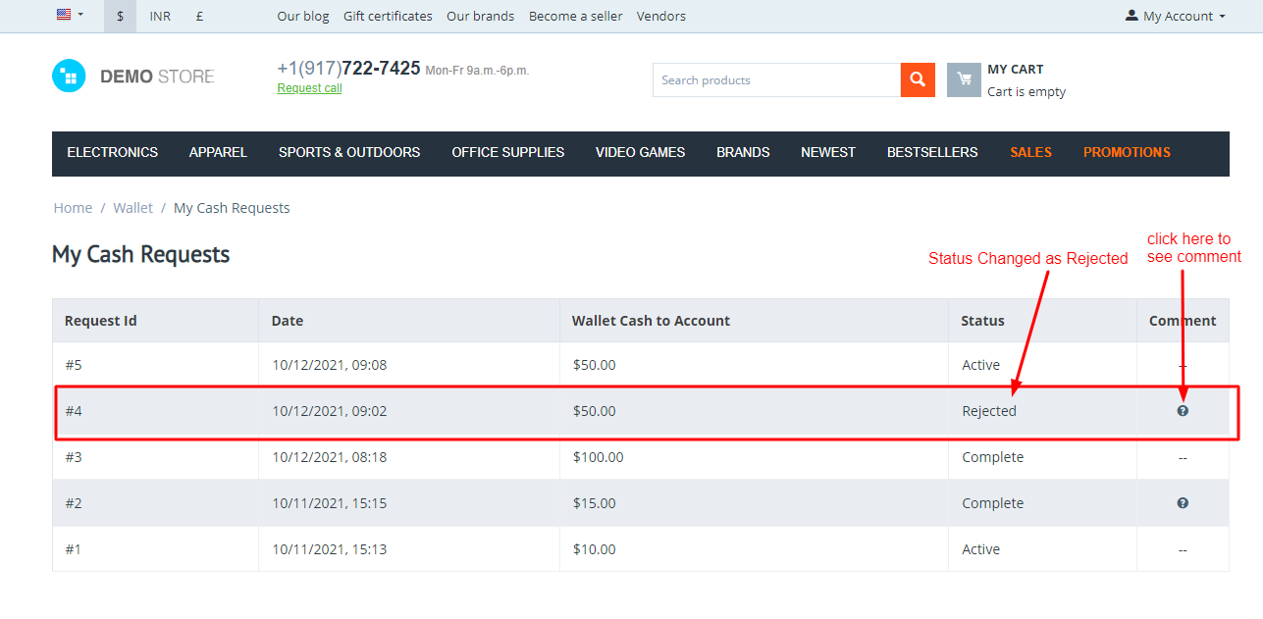Open the US flag language dropdown
1263x619 pixels.
[x=70, y=16]
